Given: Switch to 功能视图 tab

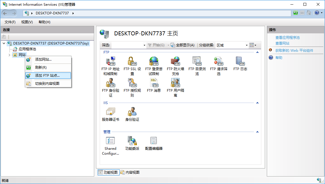Looking at the screenshot, I should [x=108, y=172].
